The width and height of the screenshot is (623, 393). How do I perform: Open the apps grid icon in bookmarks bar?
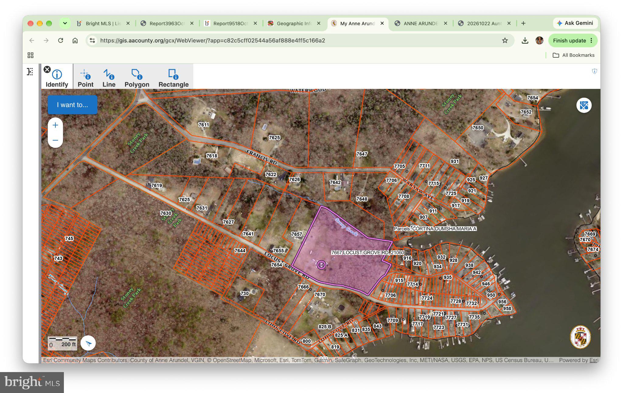click(x=30, y=55)
